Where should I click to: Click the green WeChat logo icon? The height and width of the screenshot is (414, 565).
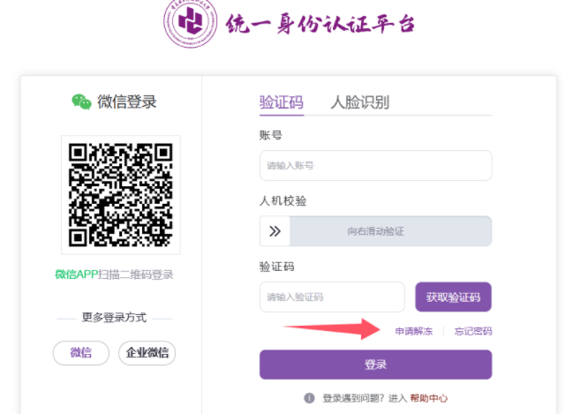(x=81, y=102)
